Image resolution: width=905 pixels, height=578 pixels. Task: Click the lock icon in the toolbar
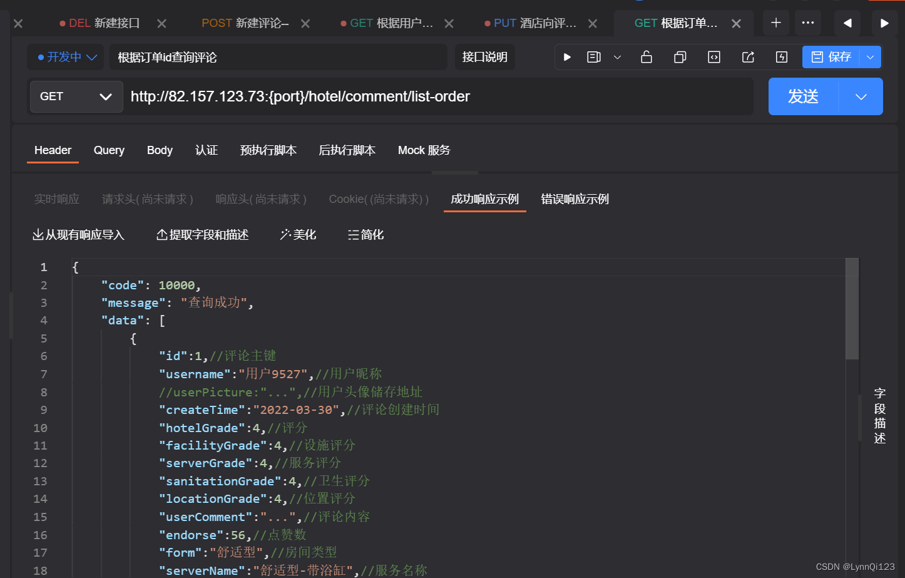tap(647, 57)
